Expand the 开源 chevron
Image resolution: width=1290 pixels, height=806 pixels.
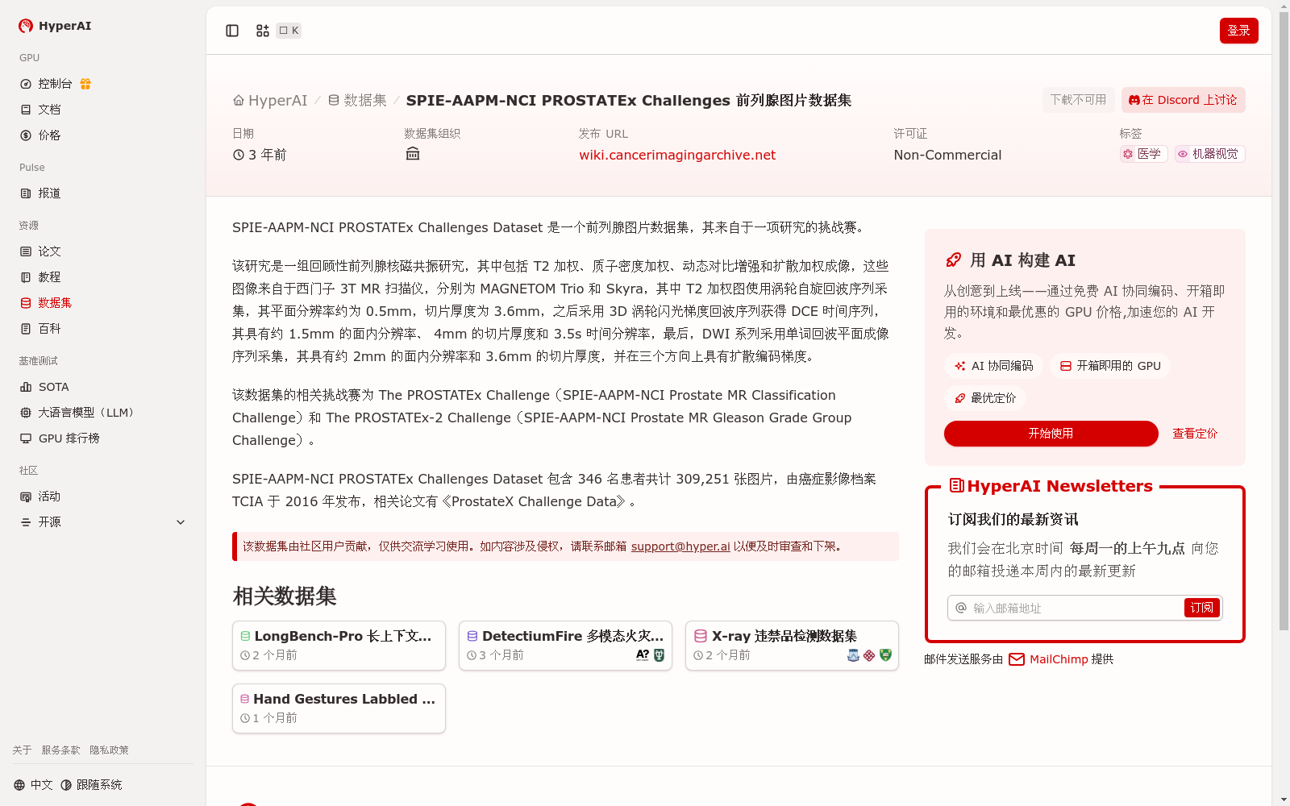click(x=181, y=522)
